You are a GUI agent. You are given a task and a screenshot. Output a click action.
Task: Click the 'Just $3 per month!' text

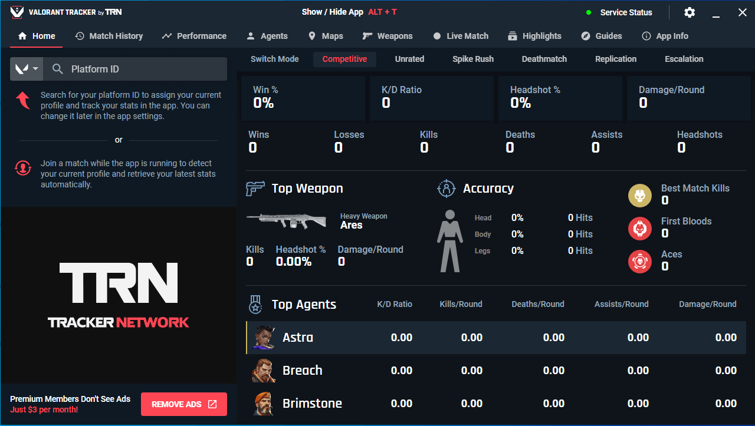tap(44, 410)
